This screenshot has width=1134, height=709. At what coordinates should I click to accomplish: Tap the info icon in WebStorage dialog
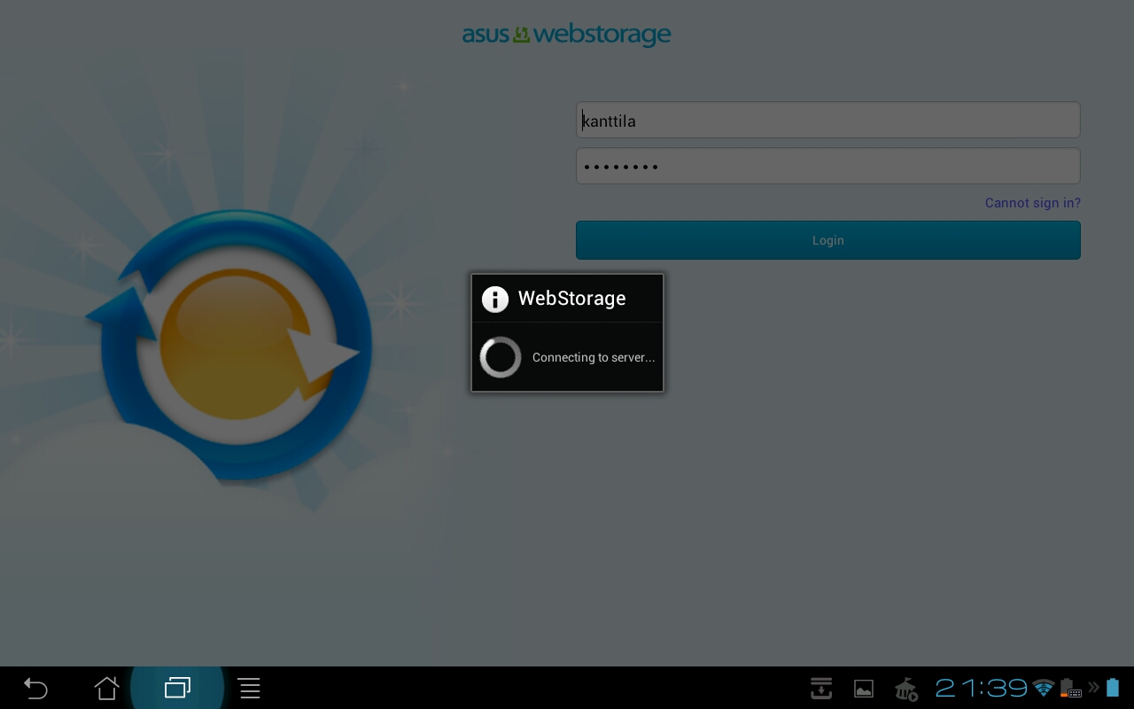point(495,299)
